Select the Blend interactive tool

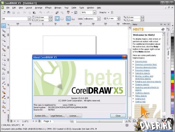pyautogui.click(x=3, y=93)
